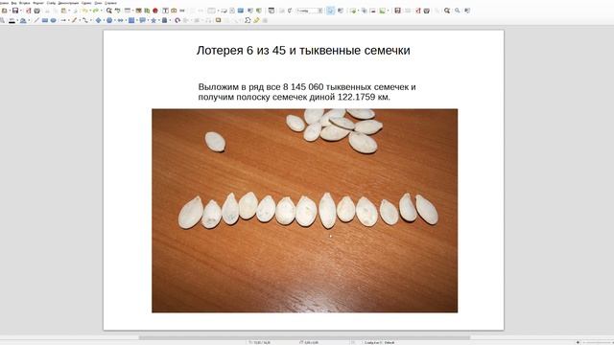The width and height of the screenshot is (614, 345).
Task: Toggle the Shadow icon in drawing toolbar
Action: click(x=218, y=20)
